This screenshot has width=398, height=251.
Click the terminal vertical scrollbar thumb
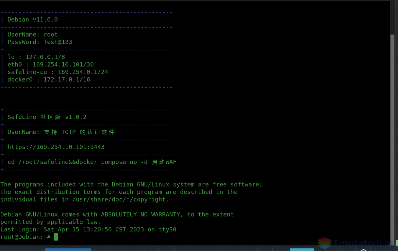pyautogui.click(x=392, y=139)
